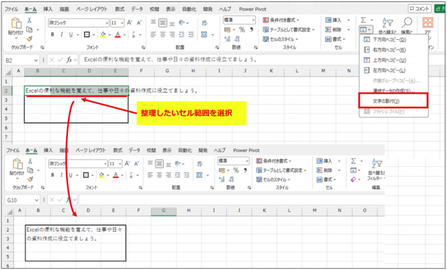Open 検索と選択 magnifier in upper ribbon
This screenshot has width=447, height=270.
click(x=407, y=22)
